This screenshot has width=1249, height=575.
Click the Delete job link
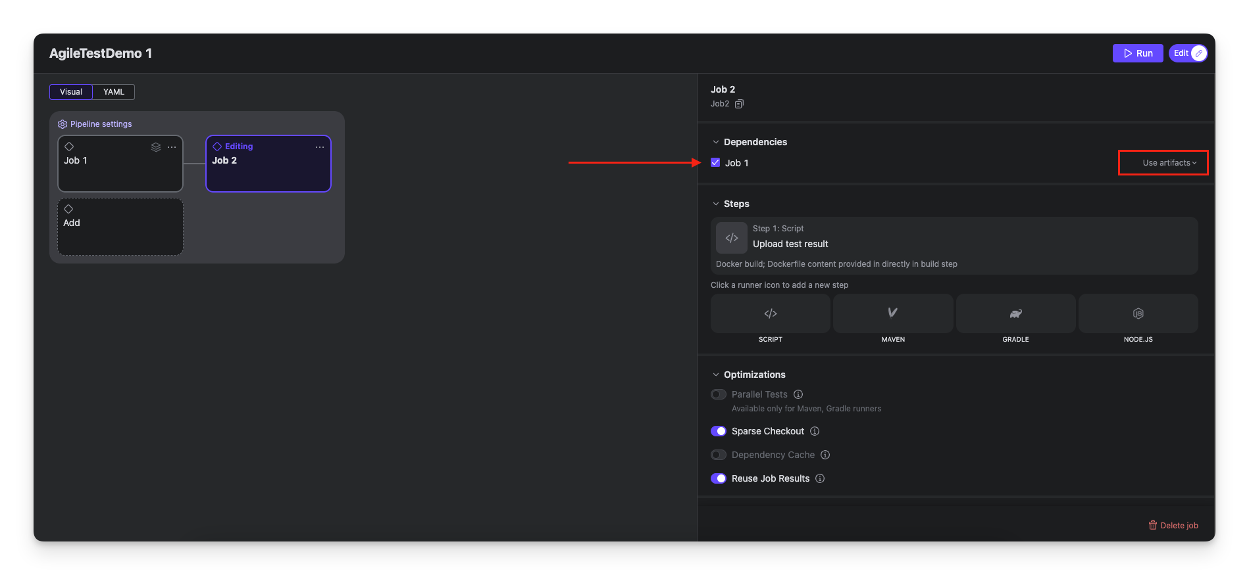pyautogui.click(x=1173, y=525)
